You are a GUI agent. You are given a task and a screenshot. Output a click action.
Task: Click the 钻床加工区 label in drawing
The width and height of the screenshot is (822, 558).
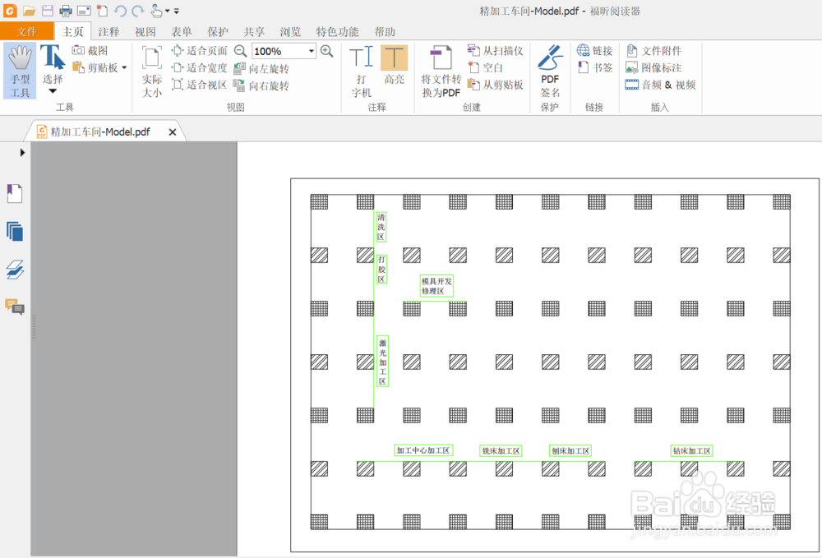coord(691,450)
